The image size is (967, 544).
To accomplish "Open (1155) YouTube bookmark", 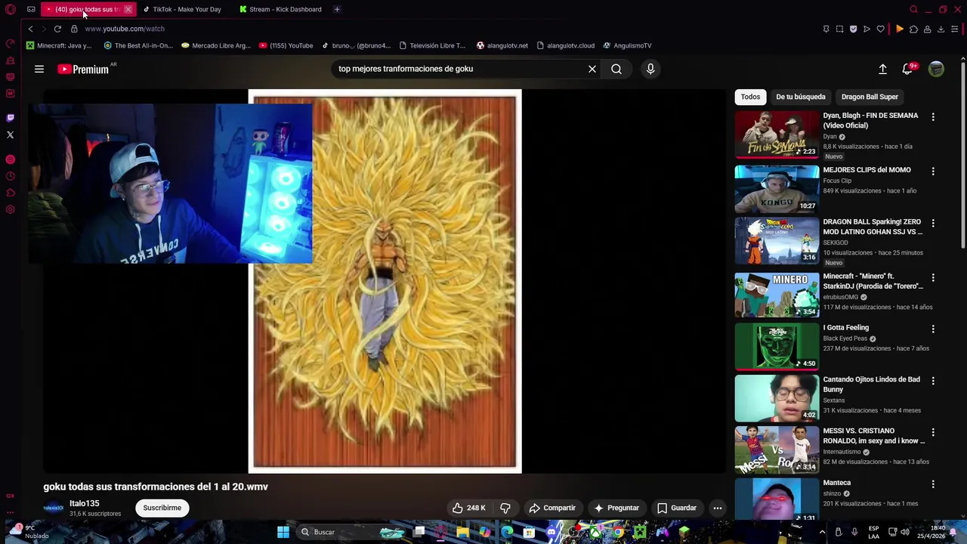I will 286,45.
